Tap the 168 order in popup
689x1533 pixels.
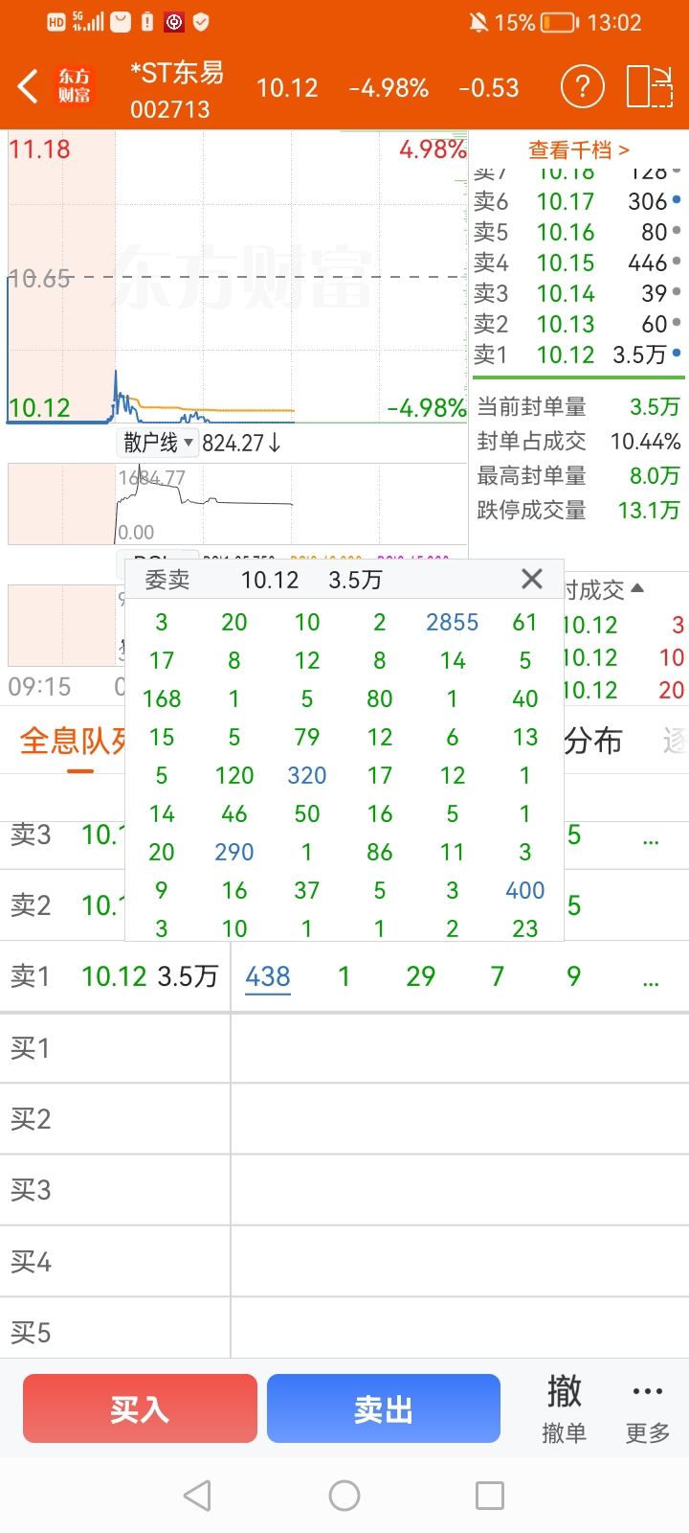pos(162,698)
